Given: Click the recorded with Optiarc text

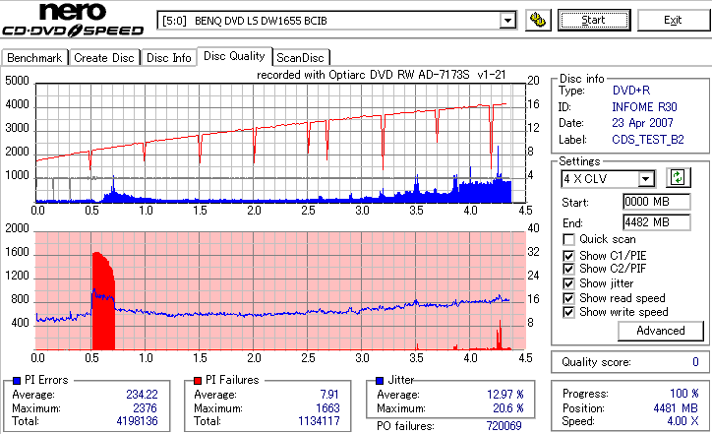Looking at the screenshot, I should (x=382, y=75).
